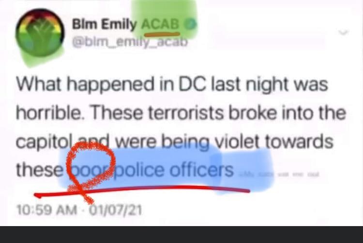Image resolution: width=363 pixels, height=243 pixels.
Task: Open the @blm_emily_acab handle
Action: click(130, 42)
